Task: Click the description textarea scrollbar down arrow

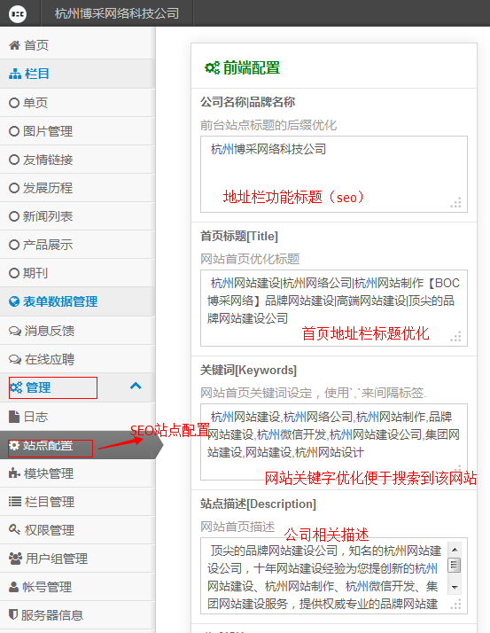Action: 455,587
